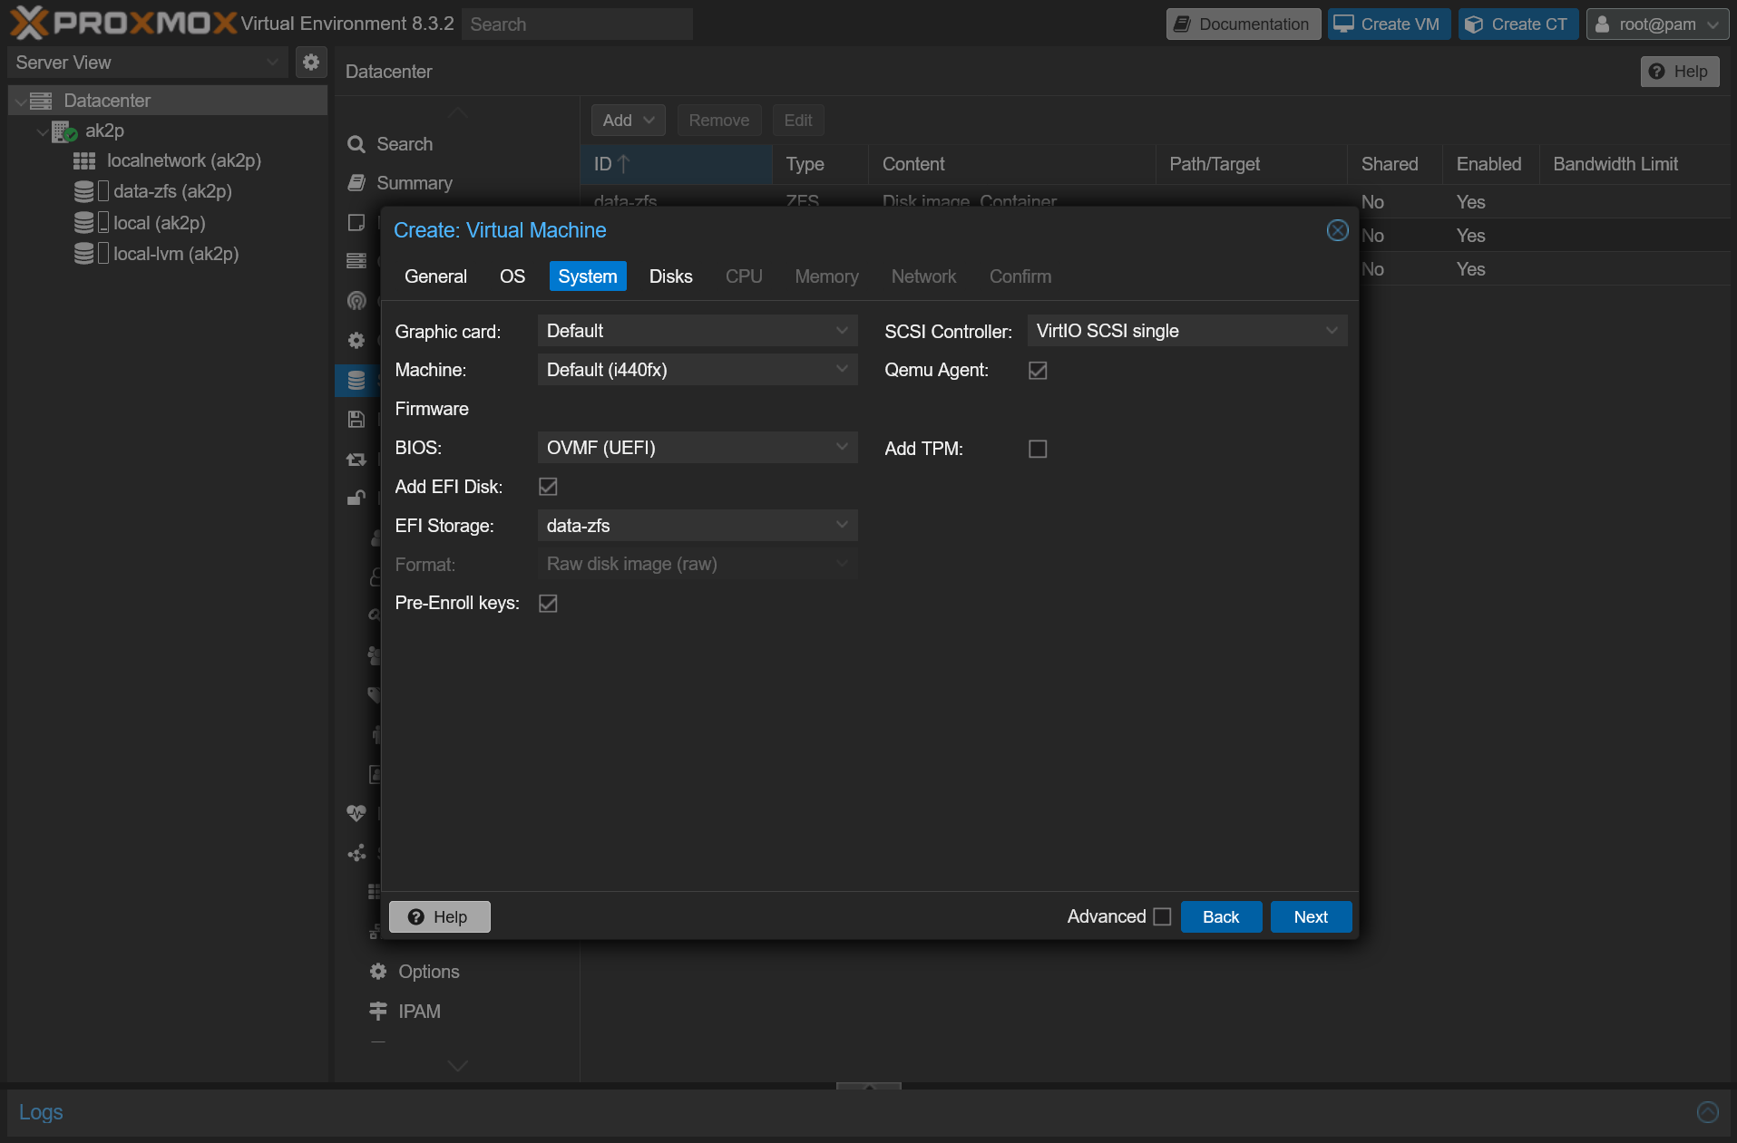Click the Back button
Image resolution: width=1737 pixels, height=1143 pixels.
pyautogui.click(x=1221, y=916)
